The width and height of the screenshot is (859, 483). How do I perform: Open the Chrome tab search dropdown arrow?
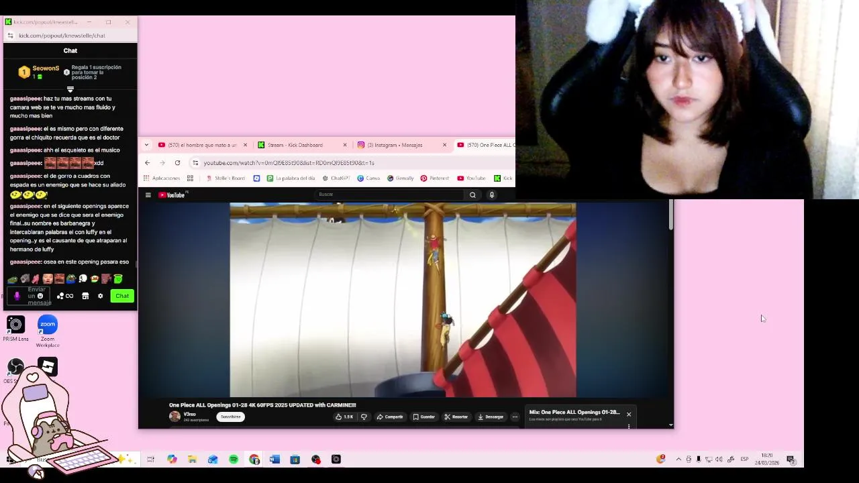[146, 145]
